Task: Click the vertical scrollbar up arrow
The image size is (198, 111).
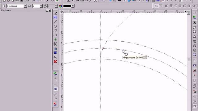Action: point(189,13)
